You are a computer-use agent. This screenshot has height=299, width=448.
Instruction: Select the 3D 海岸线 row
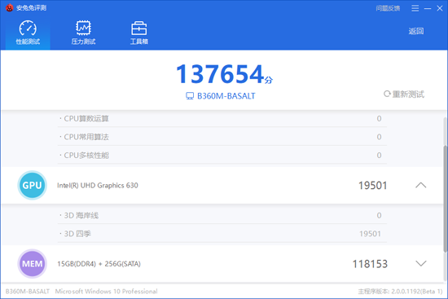tap(222, 215)
